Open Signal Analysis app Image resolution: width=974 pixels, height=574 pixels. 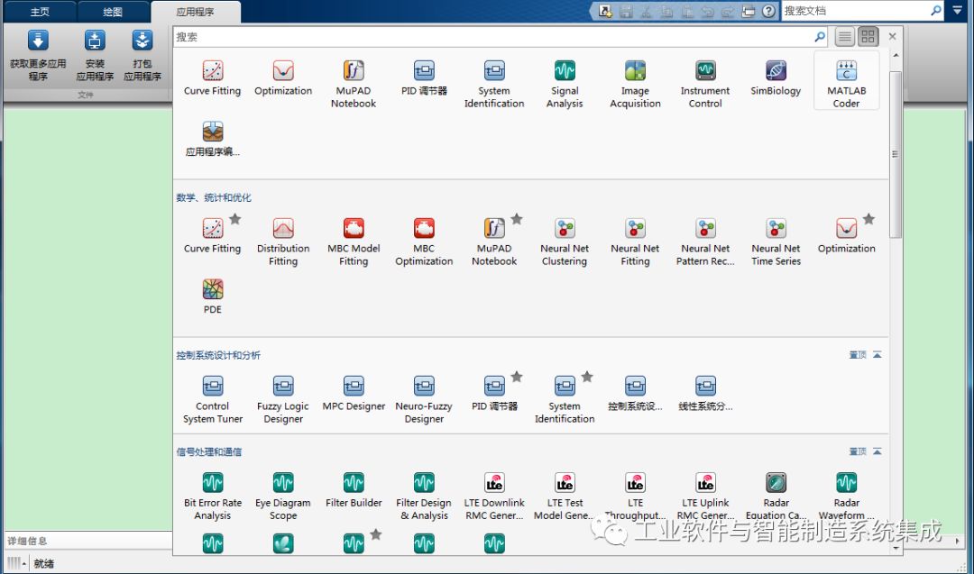(565, 85)
